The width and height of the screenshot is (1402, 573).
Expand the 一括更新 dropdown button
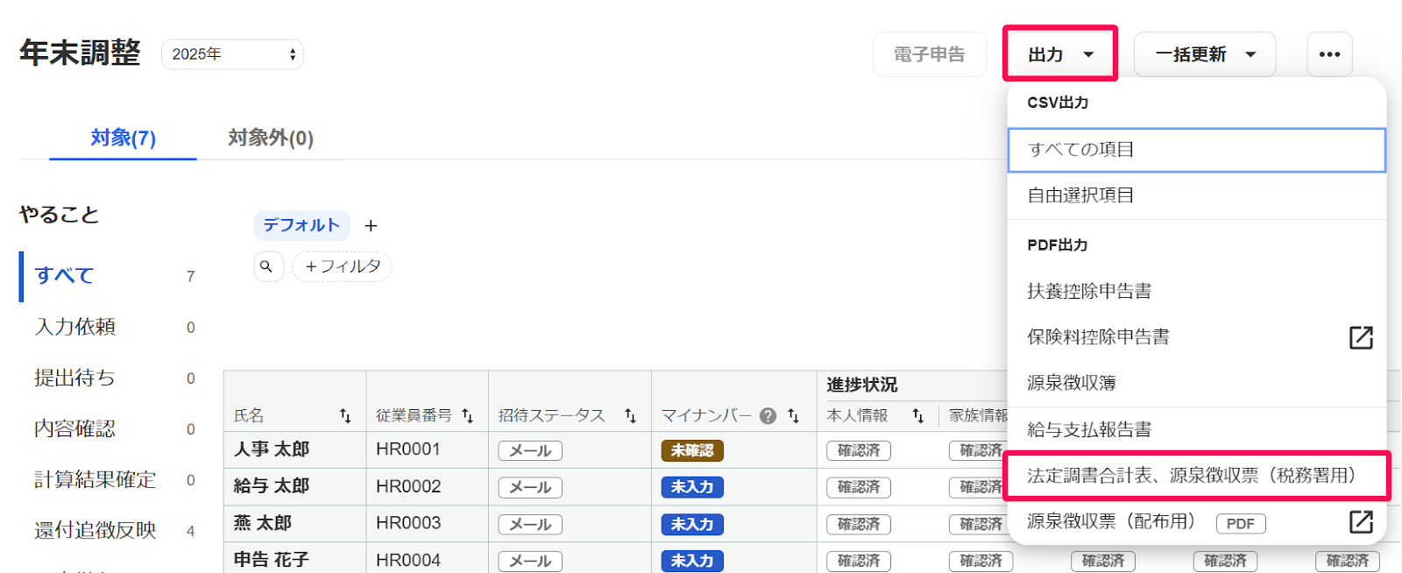pyautogui.click(x=1205, y=54)
